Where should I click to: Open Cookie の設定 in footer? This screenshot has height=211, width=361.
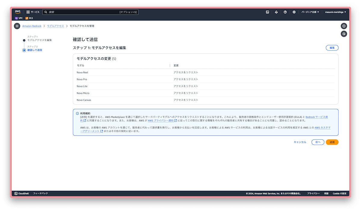[339, 194]
